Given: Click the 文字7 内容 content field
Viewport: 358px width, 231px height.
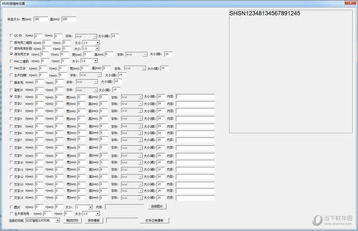Looking at the screenshot, I should click(195, 140).
